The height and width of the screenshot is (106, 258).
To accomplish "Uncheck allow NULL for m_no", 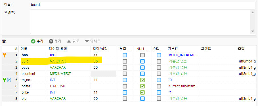I will coord(142,80).
